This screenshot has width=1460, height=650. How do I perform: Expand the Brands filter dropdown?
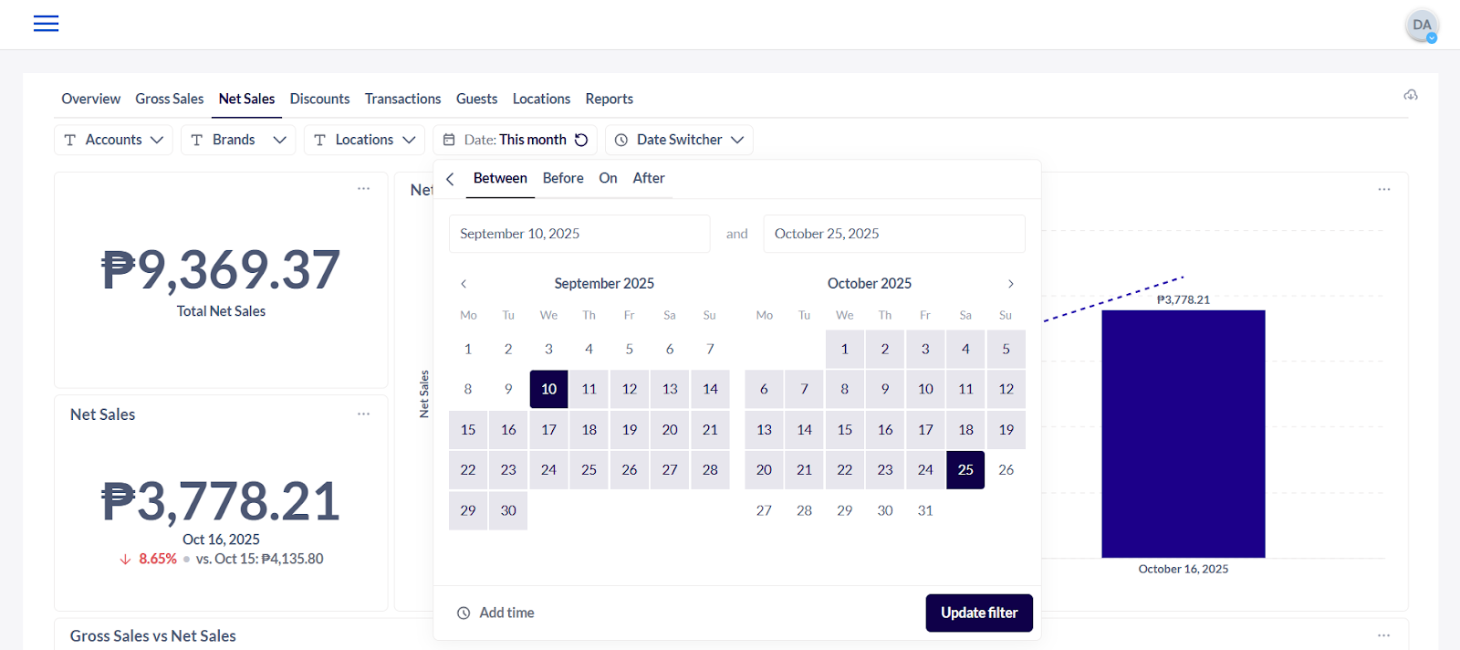[x=238, y=140]
